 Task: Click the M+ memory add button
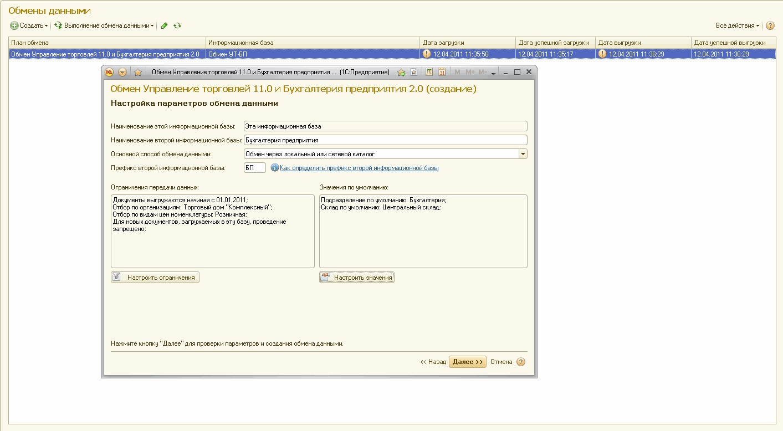(470, 72)
